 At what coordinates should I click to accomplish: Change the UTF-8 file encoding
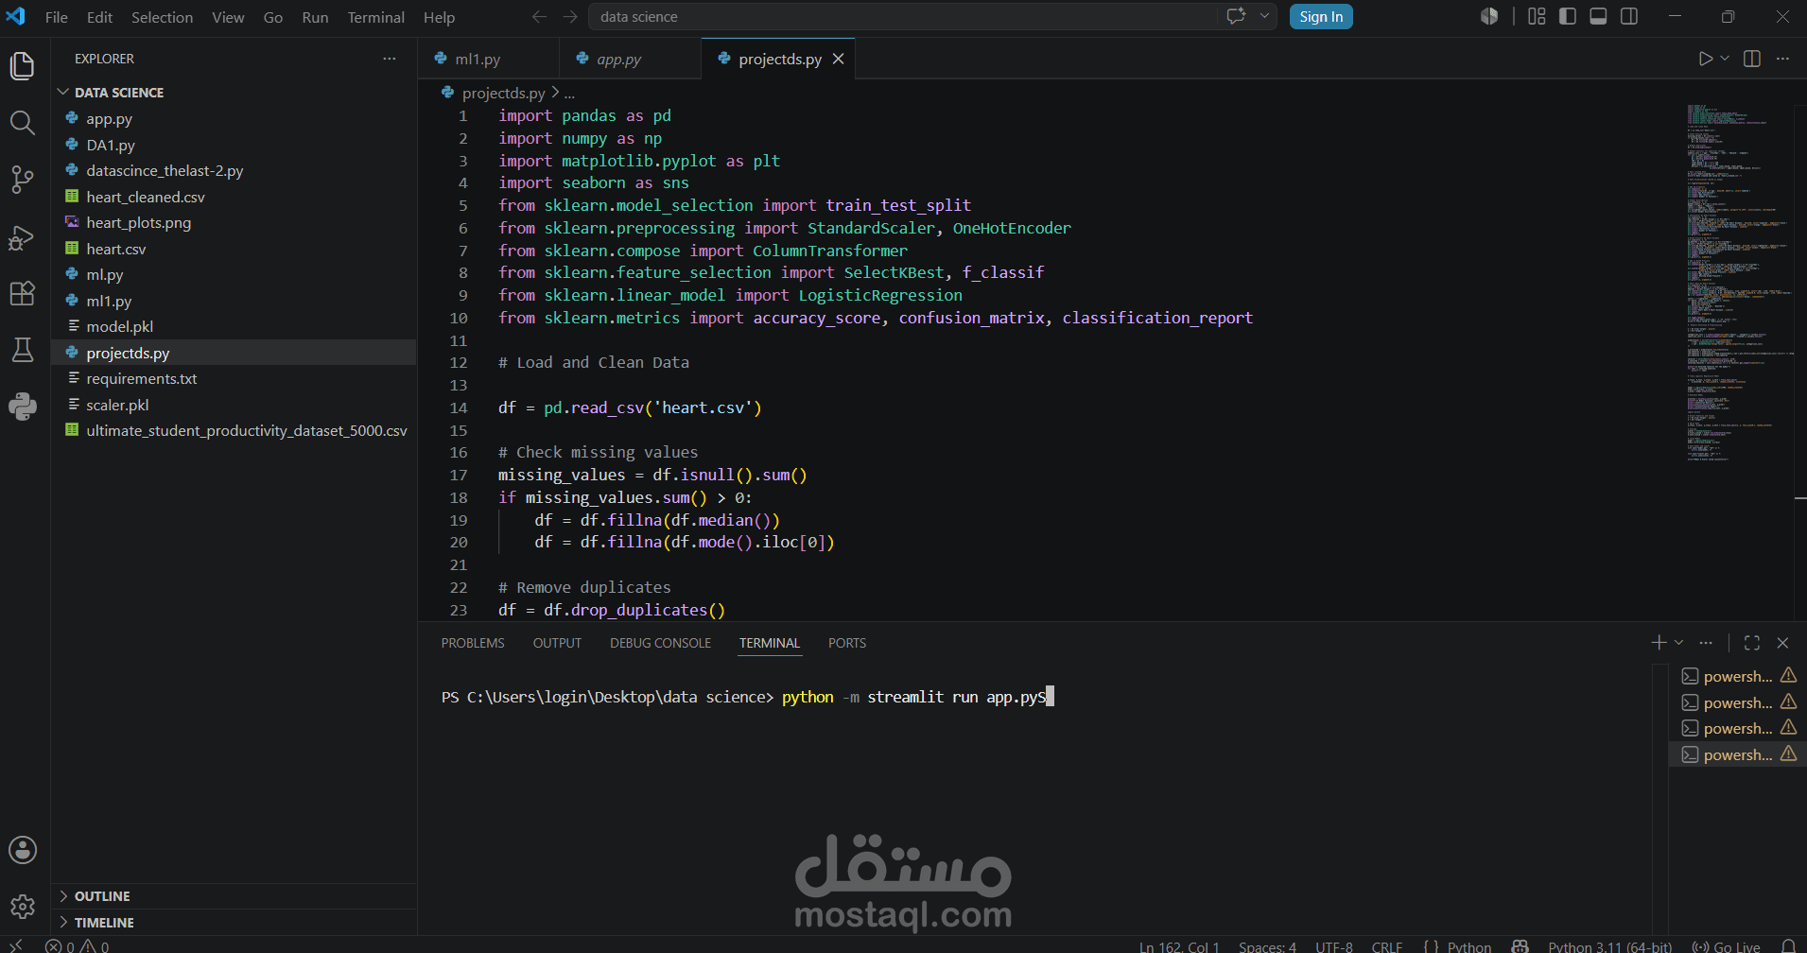[1334, 946]
